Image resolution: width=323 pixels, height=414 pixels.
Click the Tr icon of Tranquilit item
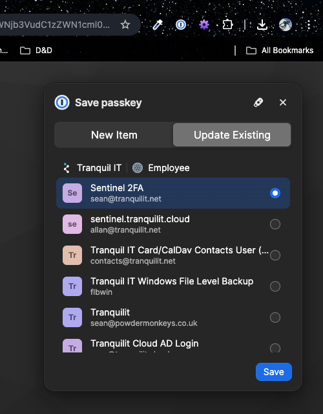(72, 317)
